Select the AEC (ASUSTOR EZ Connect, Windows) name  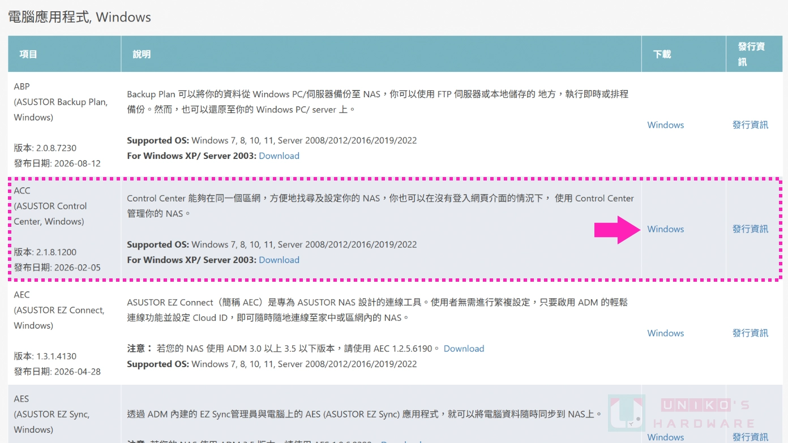59,310
